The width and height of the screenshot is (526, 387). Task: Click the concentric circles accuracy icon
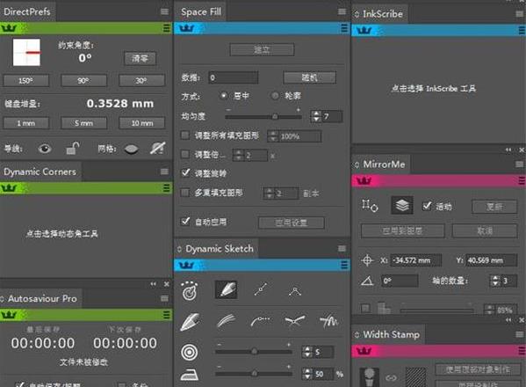(190, 353)
